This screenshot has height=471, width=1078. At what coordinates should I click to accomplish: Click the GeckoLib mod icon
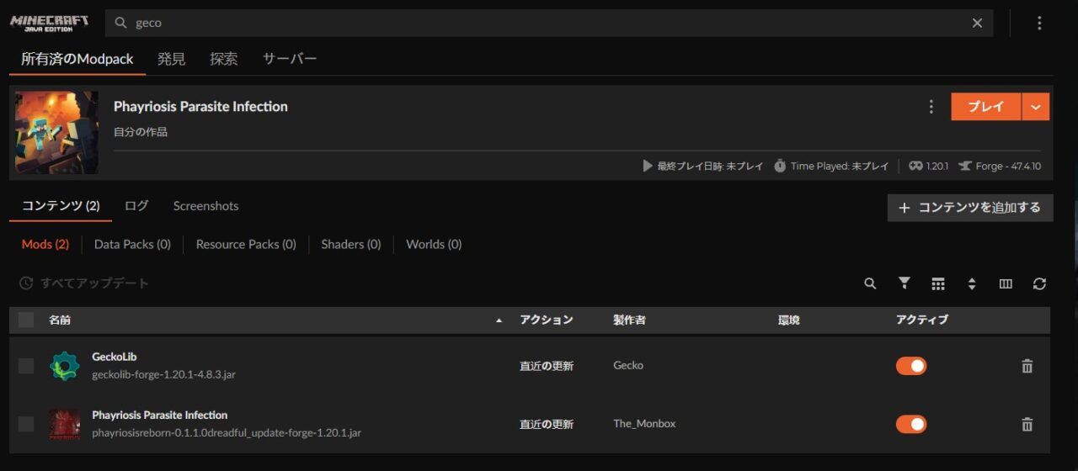tap(64, 366)
